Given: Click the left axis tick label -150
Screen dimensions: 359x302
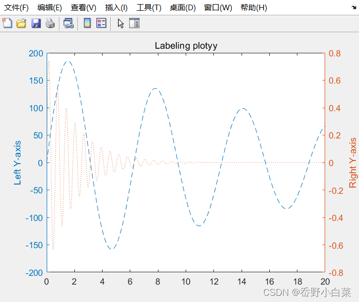Looking at the screenshot, I should [x=34, y=245].
